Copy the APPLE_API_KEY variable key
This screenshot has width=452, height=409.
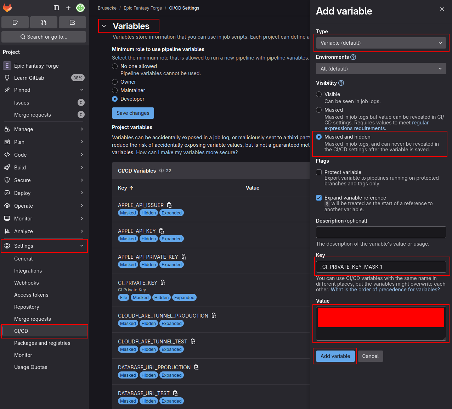pos(162,231)
